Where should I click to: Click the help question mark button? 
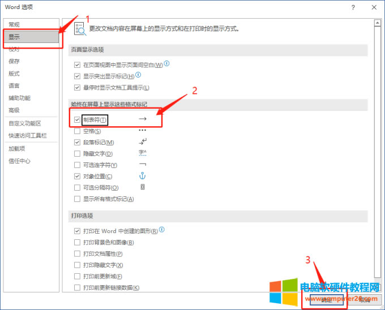click(x=353, y=7)
